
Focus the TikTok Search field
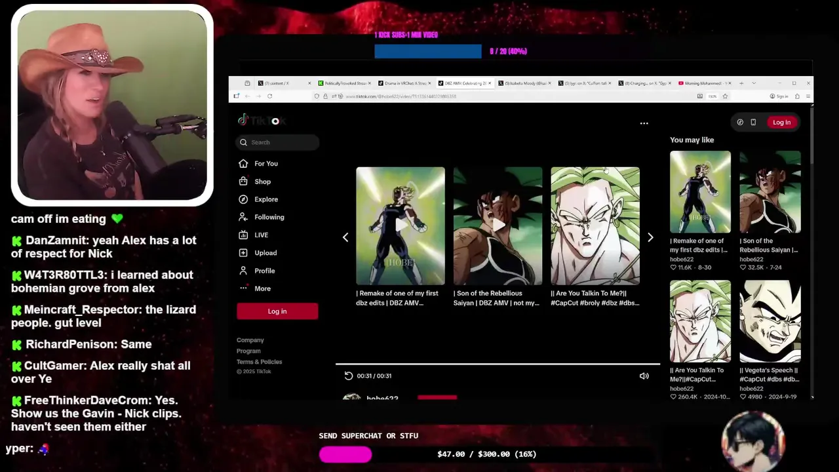[277, 142]
